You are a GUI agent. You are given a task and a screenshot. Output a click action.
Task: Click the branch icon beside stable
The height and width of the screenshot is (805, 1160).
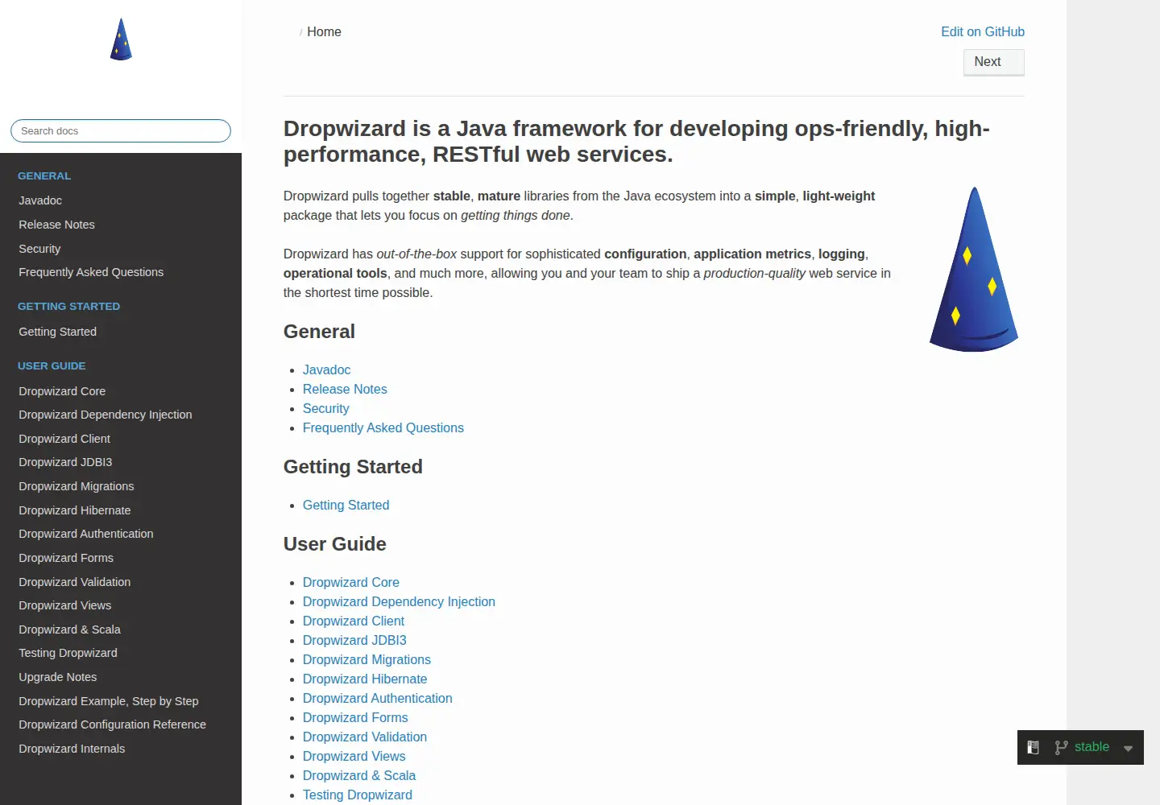tap(1061, 747)
